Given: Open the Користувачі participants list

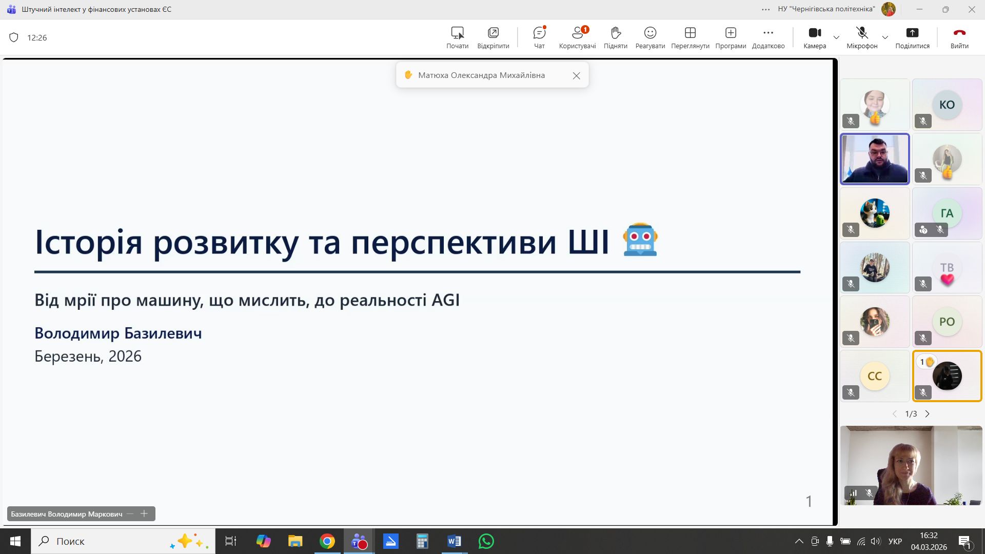Looking at the screenshot, I should 577,37.
